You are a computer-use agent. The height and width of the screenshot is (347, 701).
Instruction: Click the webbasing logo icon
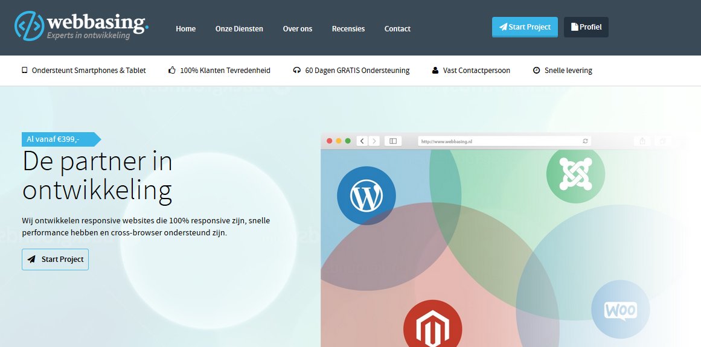coord(29,26)
